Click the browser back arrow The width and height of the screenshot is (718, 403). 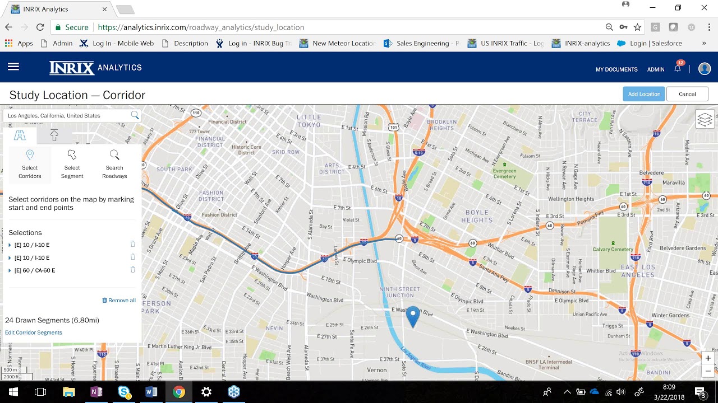[x=8, y=27]
